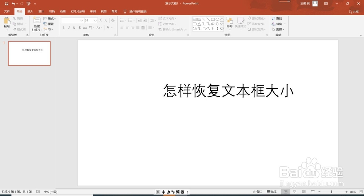This screenshot has height=196, width=364.
Task: Open the font name combo box
Action: coord(72,20)
